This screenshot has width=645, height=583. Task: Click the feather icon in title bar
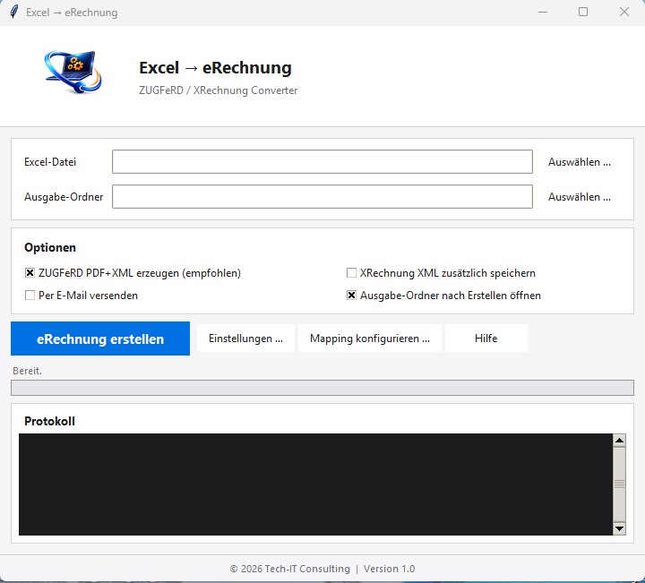pos(14,12)
